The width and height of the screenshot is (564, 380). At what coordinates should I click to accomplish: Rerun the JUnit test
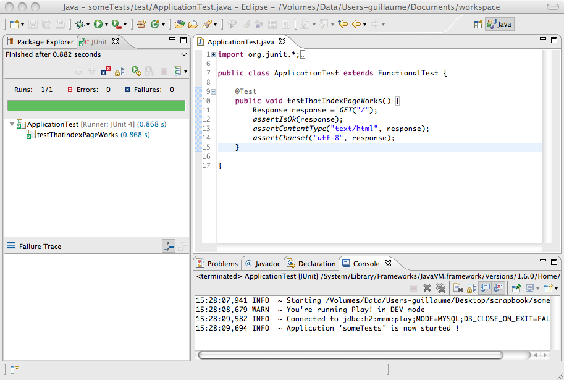135,72
